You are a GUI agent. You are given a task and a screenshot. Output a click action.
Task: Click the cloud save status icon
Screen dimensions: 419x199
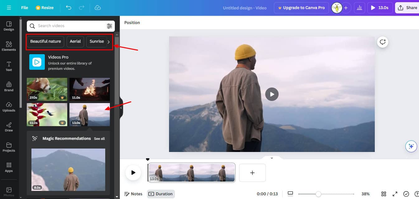(x=97, y=8)
